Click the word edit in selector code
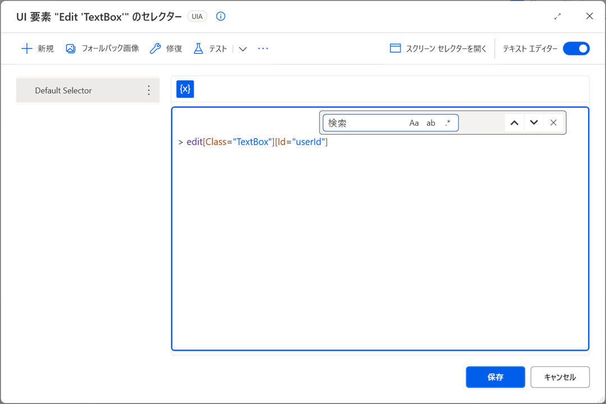 [194, 142]
